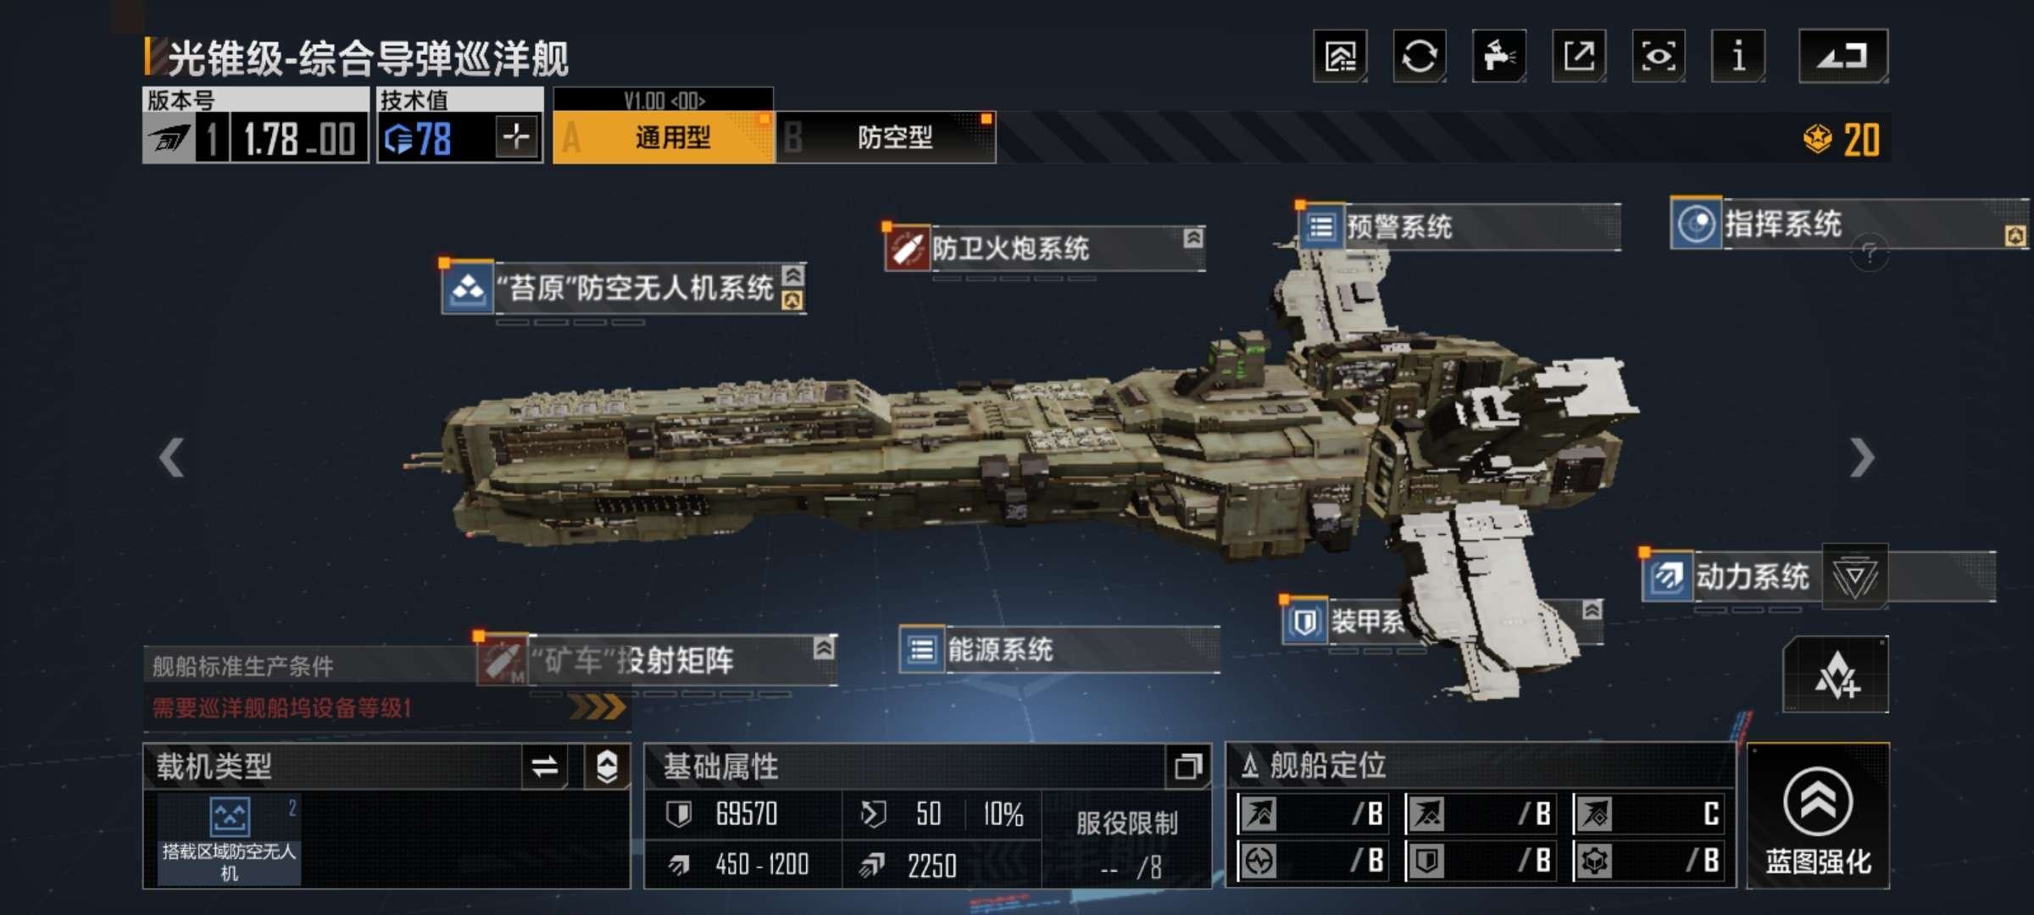Click the add module icon above 蓝图强化

1836,675
